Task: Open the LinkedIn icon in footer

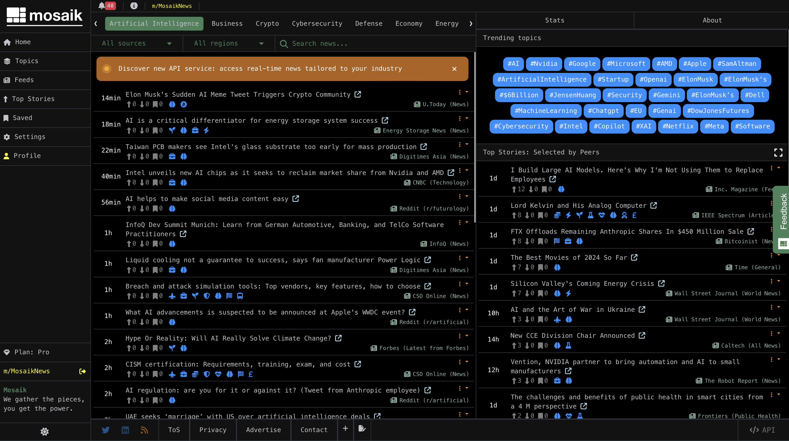Action: coord(125,430)
